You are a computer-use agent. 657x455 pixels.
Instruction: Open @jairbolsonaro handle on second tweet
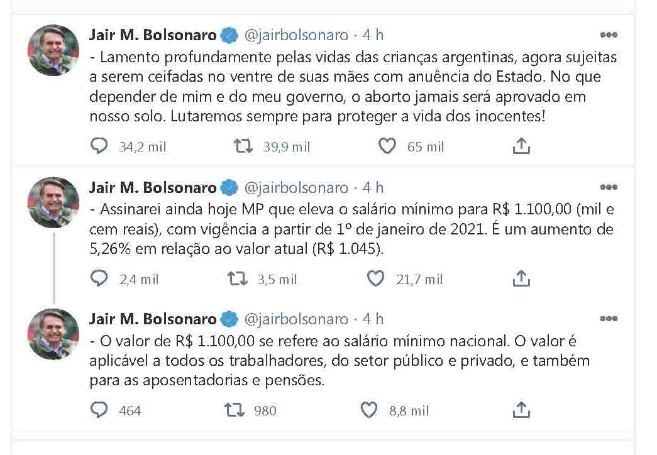point(295,187)
